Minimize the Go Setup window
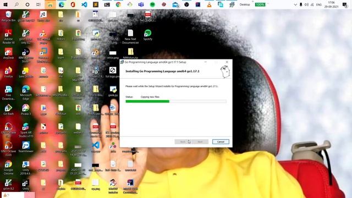 point(205,62)
